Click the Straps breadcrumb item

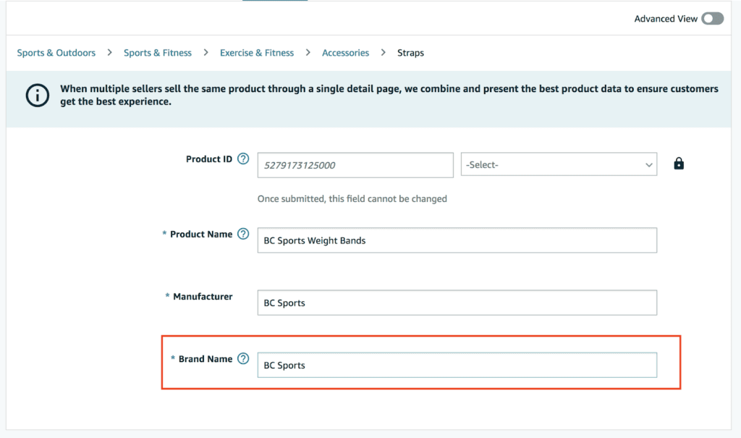coord(410,53)
